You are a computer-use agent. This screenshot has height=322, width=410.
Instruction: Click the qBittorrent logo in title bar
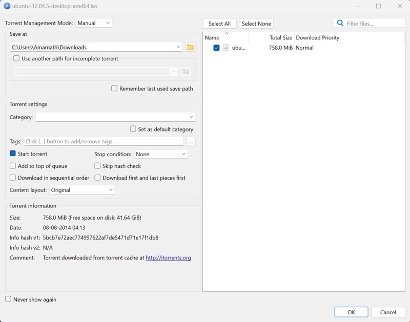point(7,6)
